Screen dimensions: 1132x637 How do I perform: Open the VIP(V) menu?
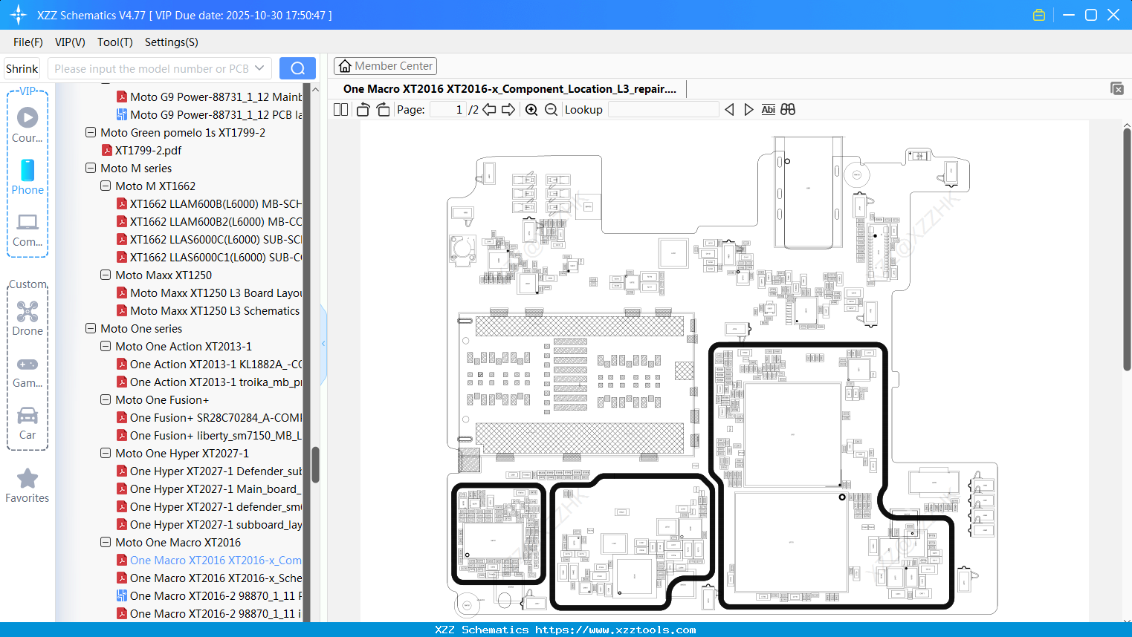[x=70, y=42]
